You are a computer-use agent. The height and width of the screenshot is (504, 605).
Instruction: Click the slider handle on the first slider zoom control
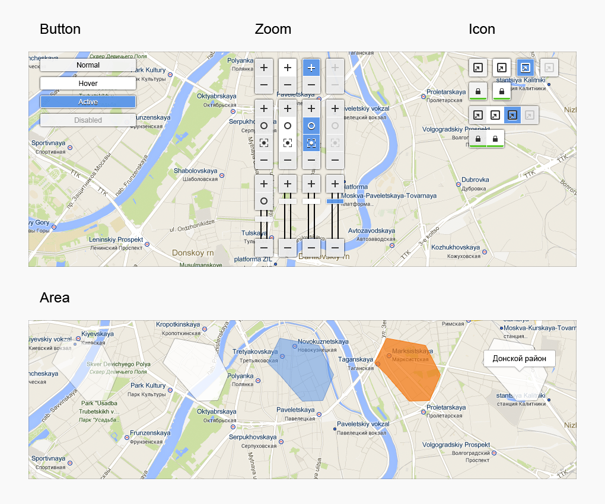point(264,219)
